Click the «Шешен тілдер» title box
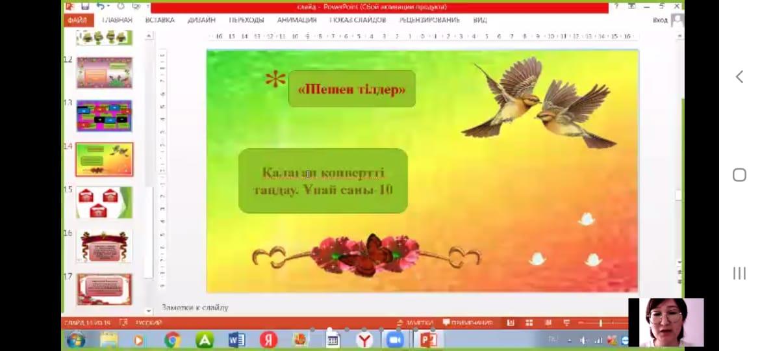760x351 pixels. coord(351,89)
